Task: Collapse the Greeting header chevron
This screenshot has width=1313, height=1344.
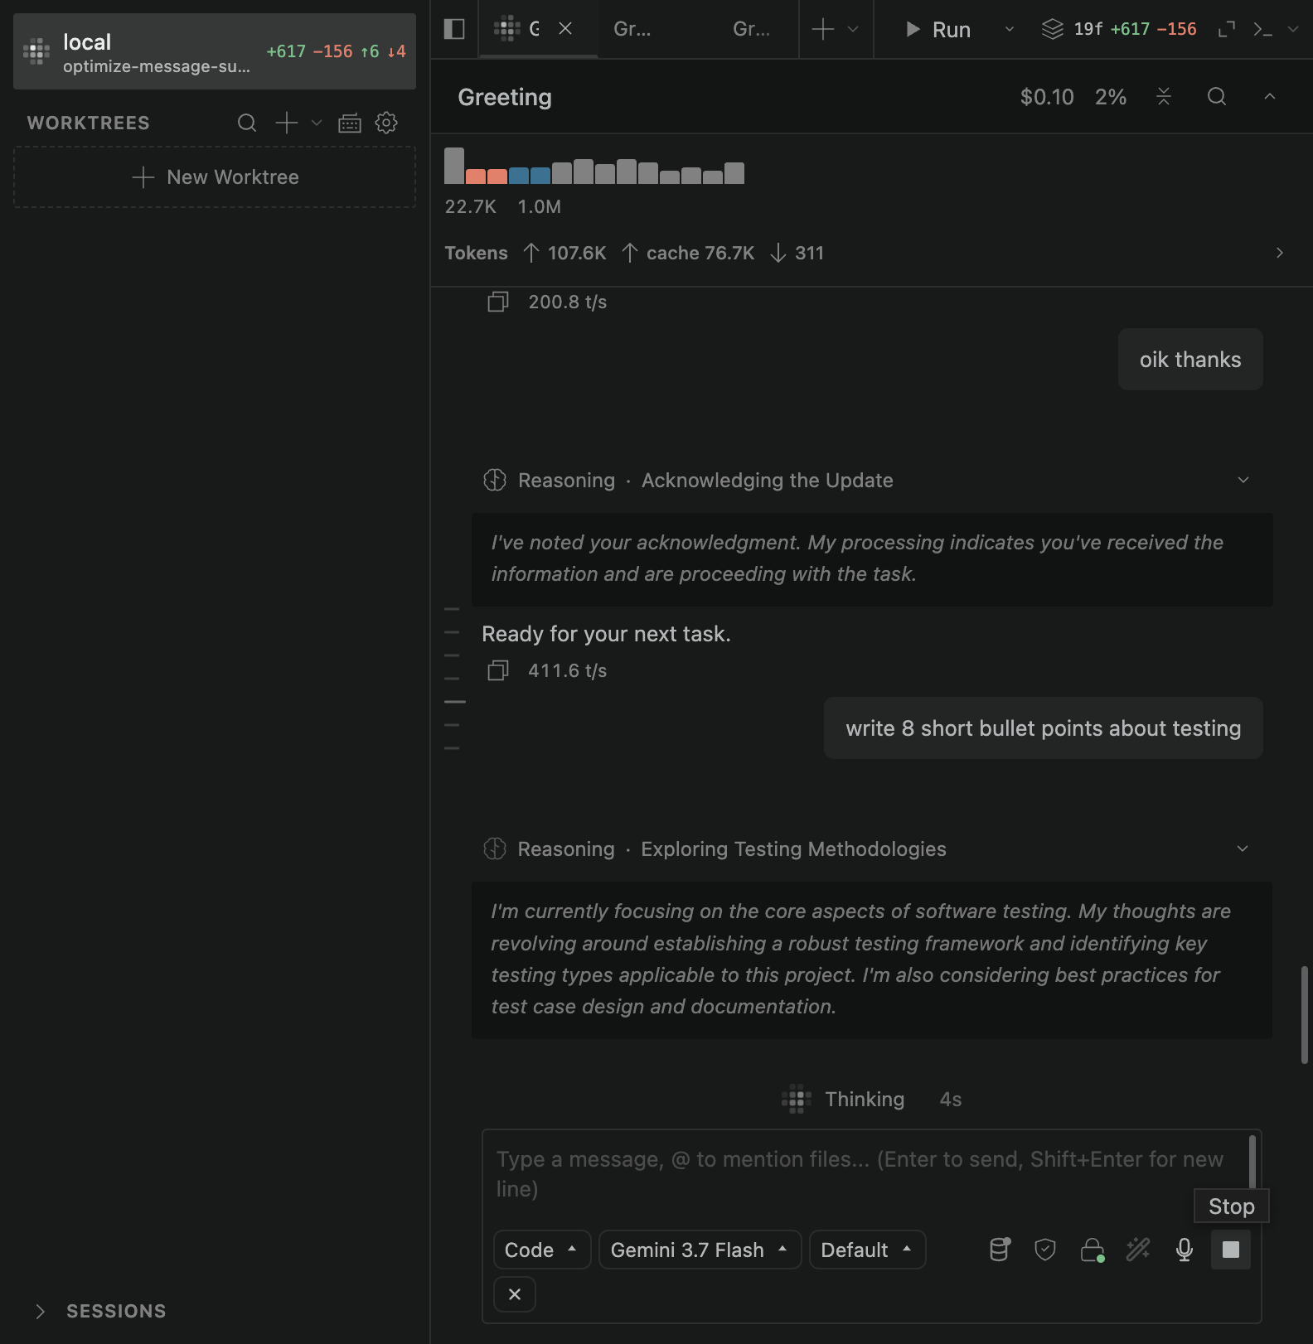Action: tap(1269, 97)
